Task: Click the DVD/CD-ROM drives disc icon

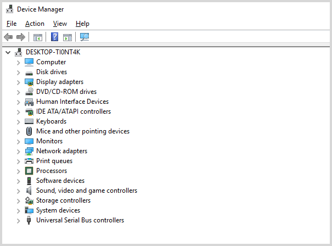Action: (x=29, y=92)
